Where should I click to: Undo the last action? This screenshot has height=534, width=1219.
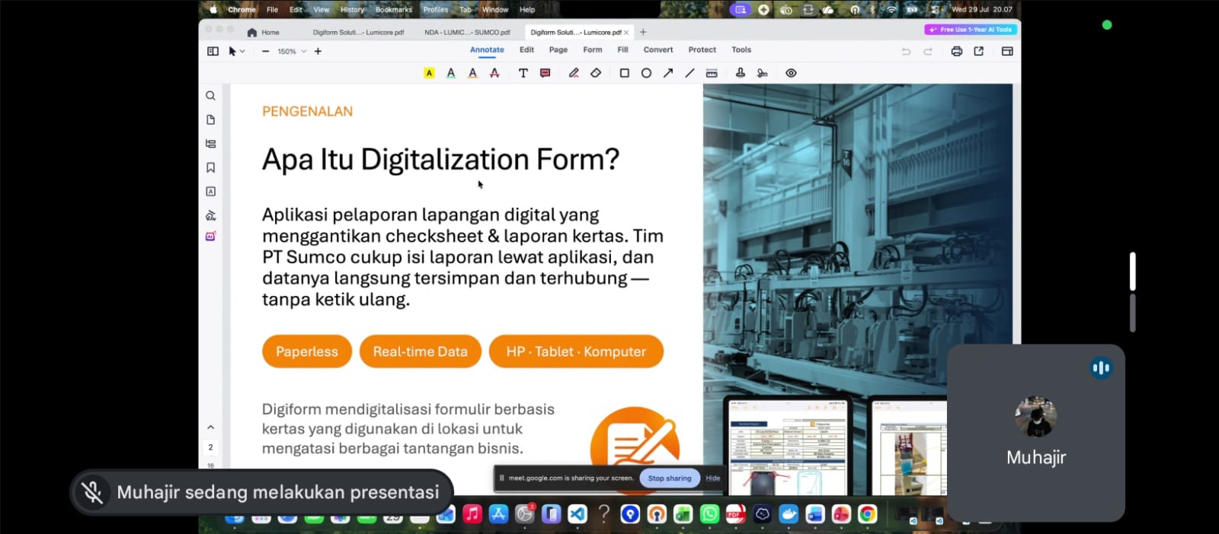point(906,51)
